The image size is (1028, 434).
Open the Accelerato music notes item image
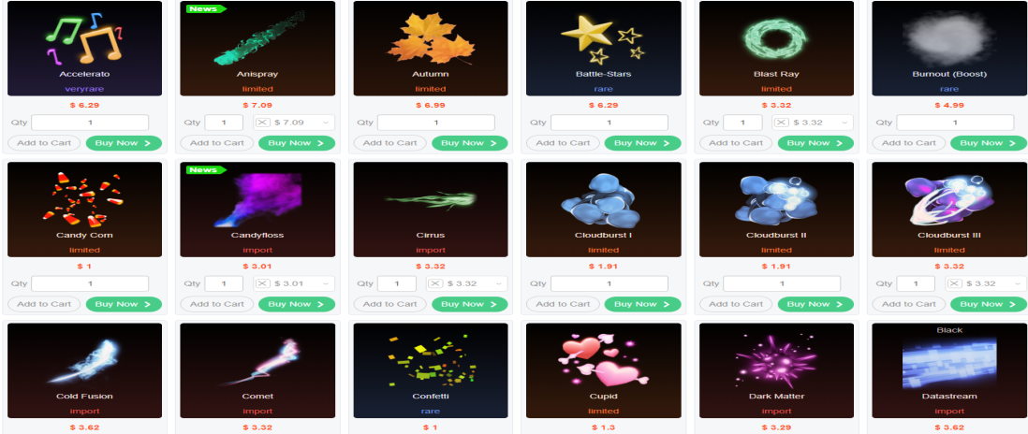(x=84, y=49)
